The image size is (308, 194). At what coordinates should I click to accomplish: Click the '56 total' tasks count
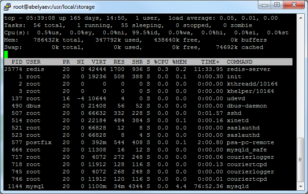tap(49, 26)
